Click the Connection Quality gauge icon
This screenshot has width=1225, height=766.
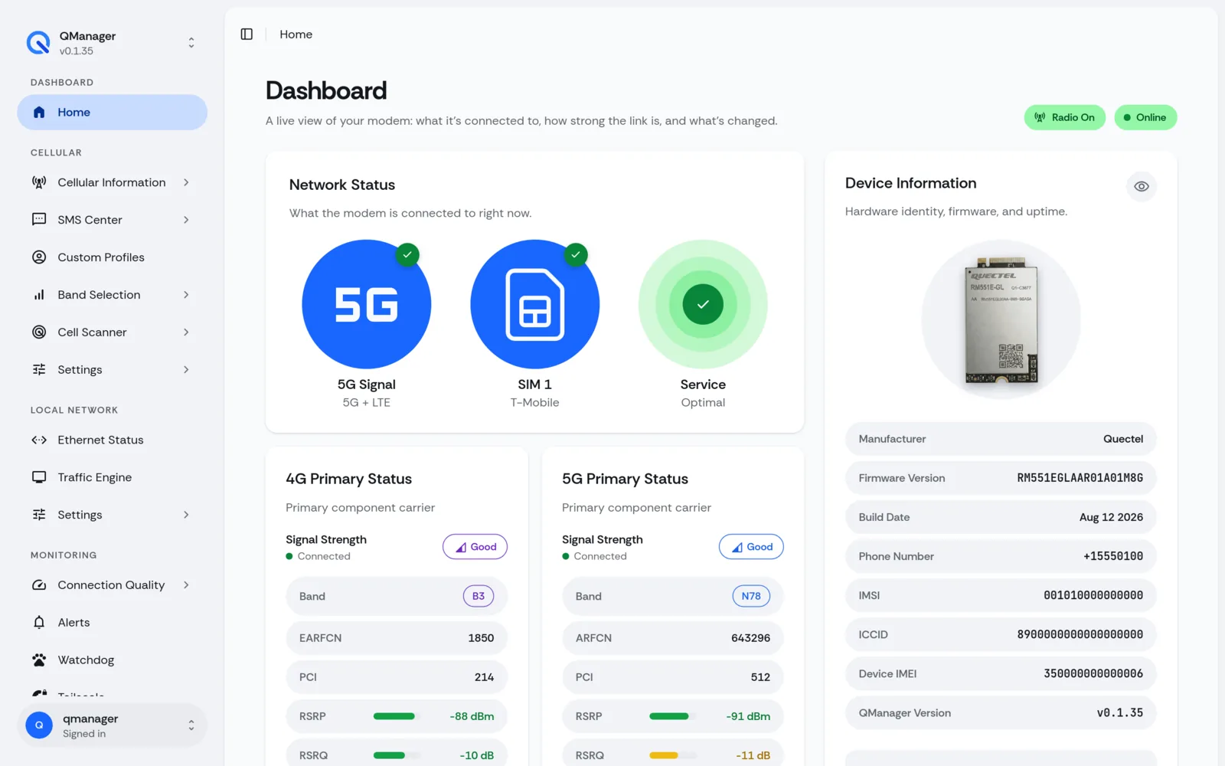pos(39,585)
